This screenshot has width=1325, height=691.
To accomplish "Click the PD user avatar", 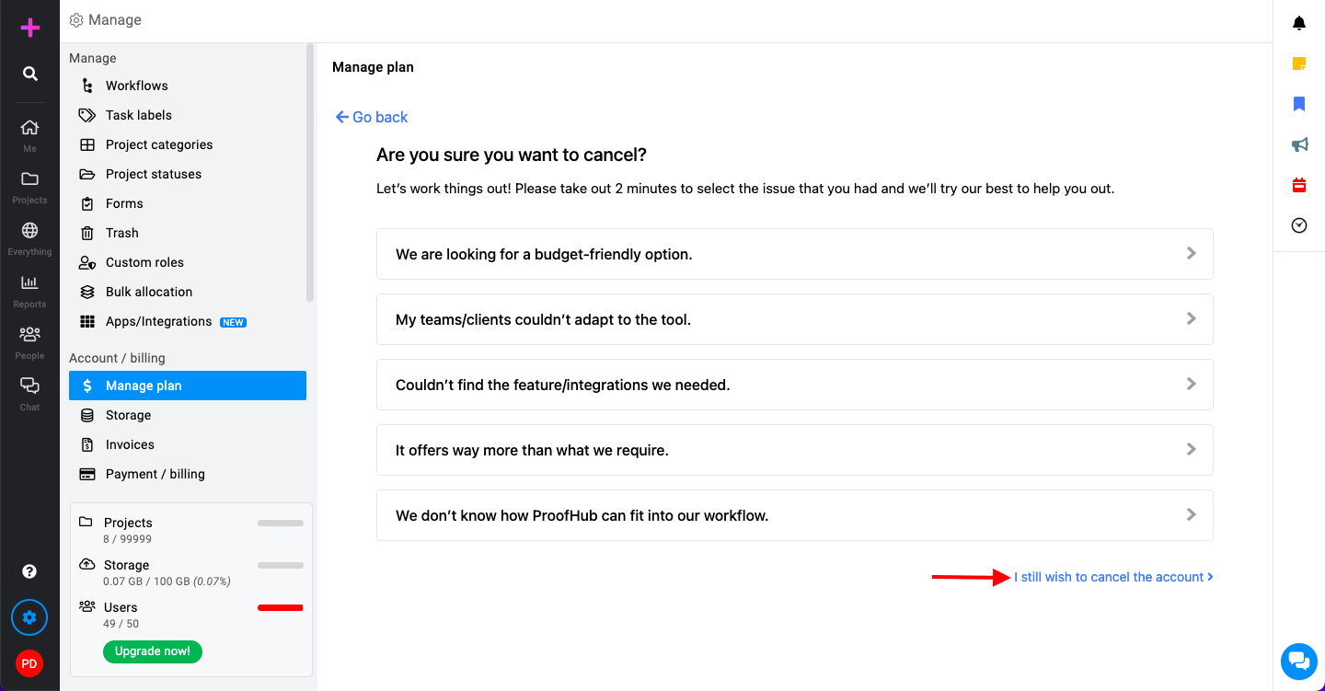I will (29, 663).
